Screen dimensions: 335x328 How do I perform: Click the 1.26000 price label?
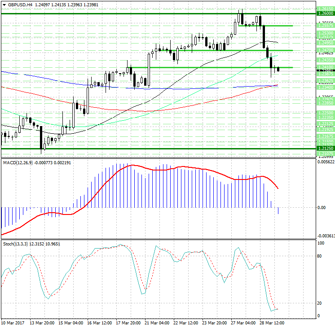click(326, 13)
